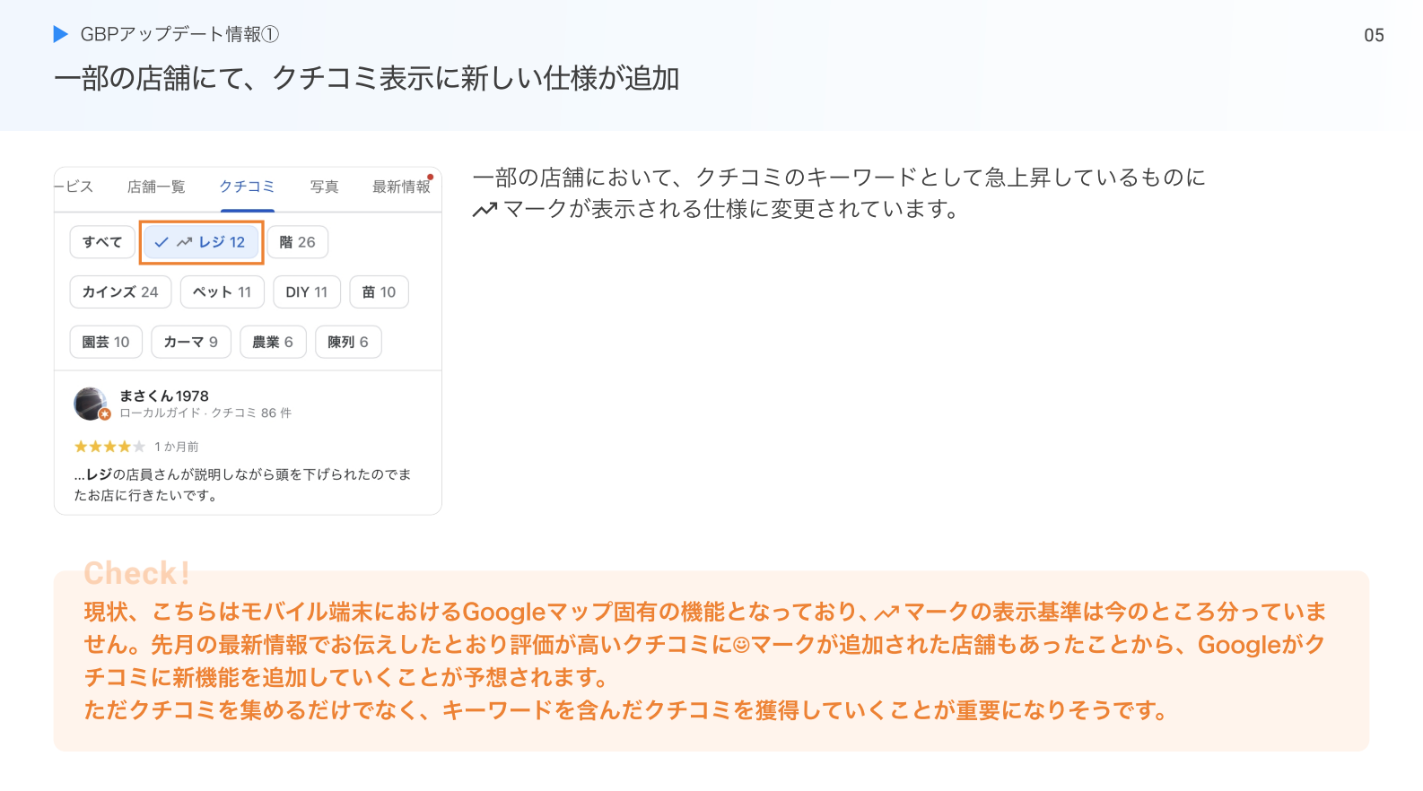Select the ペット 11 keyword chip
The width and height of the screenshot is (1423, 791).
coord(222,292)
